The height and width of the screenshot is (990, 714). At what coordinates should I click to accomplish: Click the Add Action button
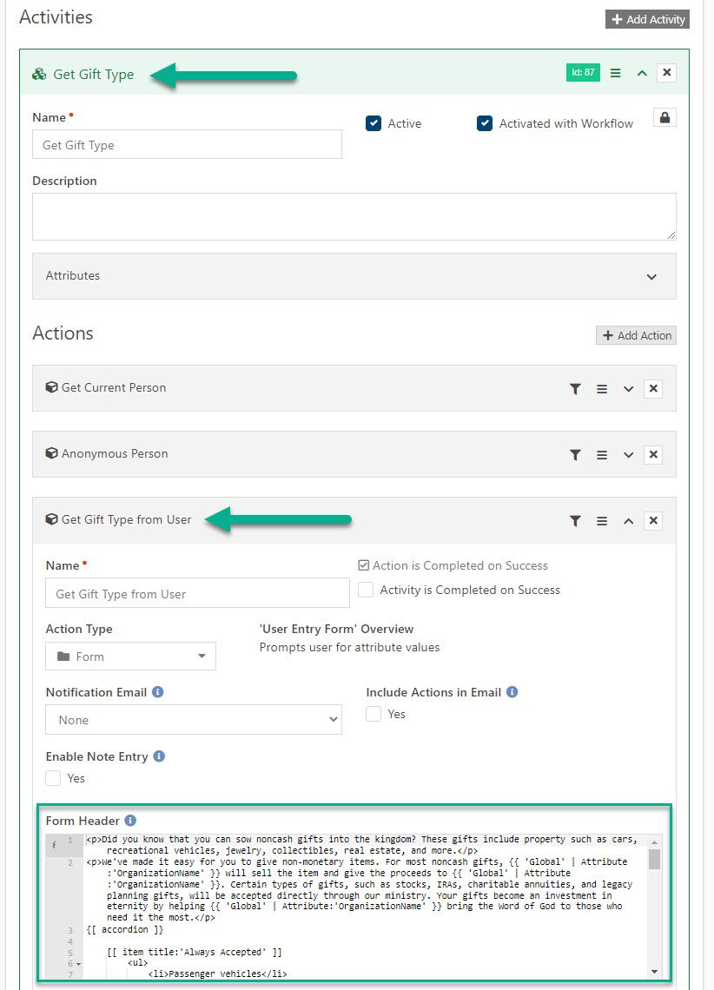(x=636, y=335)
